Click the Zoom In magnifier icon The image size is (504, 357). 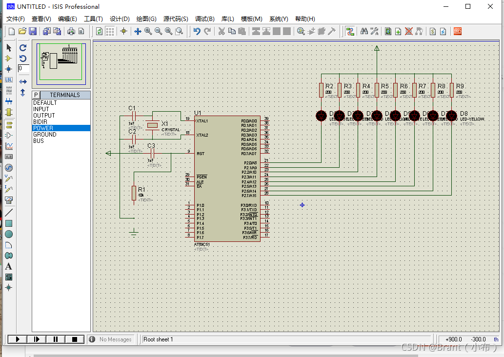coord(148,31)
